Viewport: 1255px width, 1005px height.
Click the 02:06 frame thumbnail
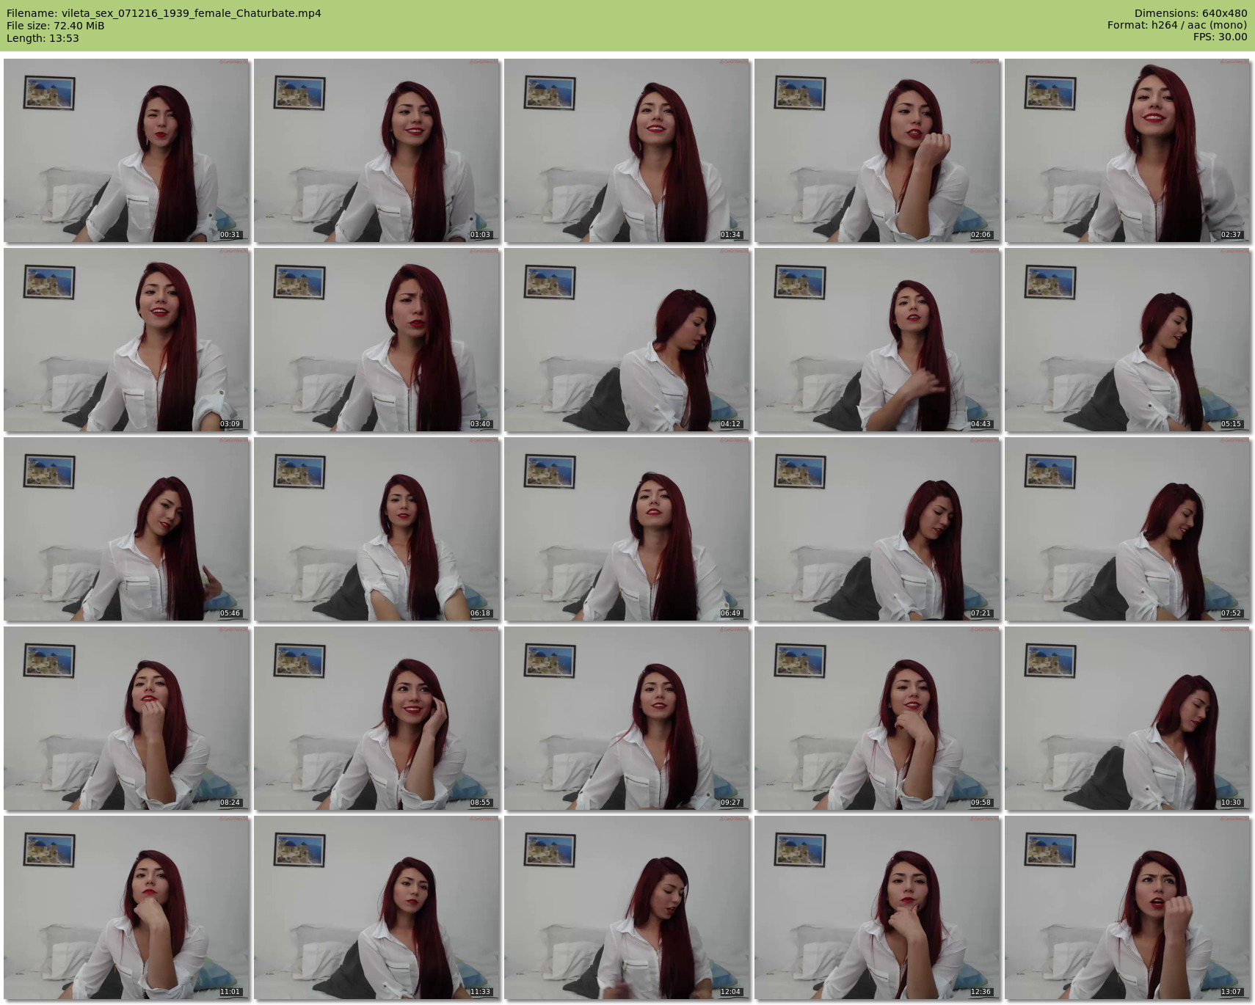[877, 150]
